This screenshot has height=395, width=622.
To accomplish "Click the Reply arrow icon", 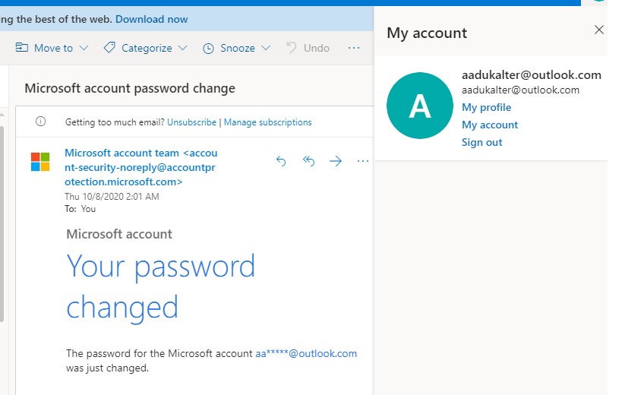I will coord(281,161).
